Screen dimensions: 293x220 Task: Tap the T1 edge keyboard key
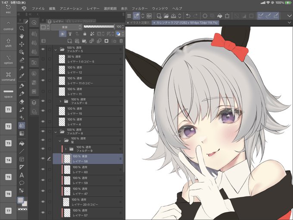click(8, 110)
